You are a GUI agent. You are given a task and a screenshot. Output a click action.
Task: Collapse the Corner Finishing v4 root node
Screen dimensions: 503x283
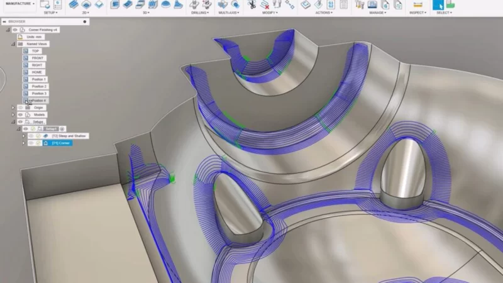[8, 30]
